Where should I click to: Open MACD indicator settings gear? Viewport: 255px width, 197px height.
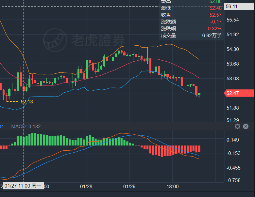pos(237,127)
